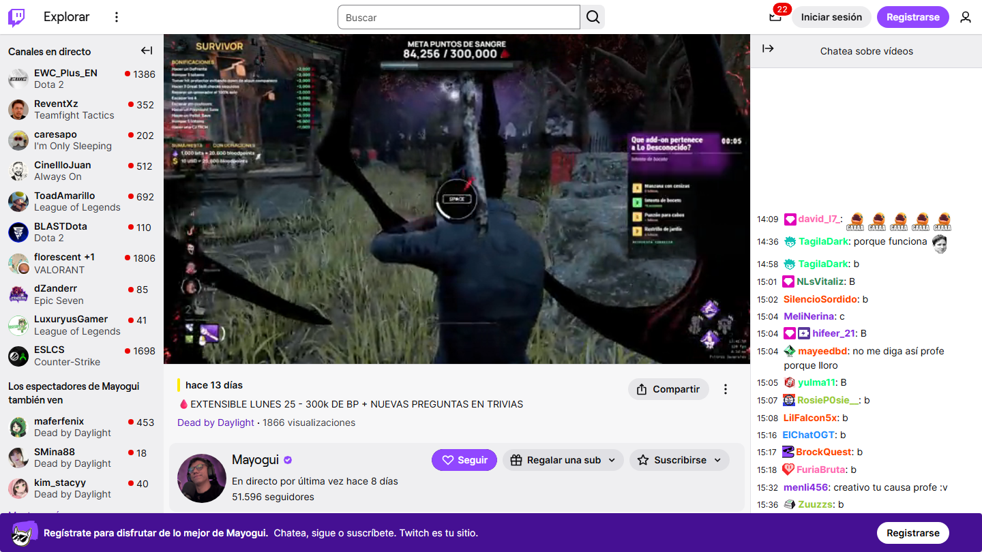Viewport: 982px width, 552px height.
Task: Click ToadAmarillo channel avatar
Action: point(18,202)
